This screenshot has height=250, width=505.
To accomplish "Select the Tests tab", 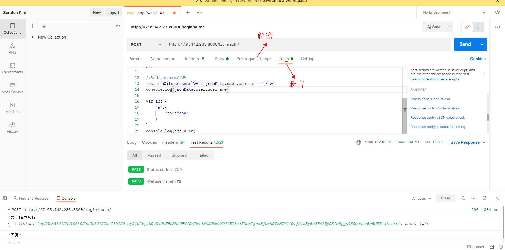I will [286, 59].
